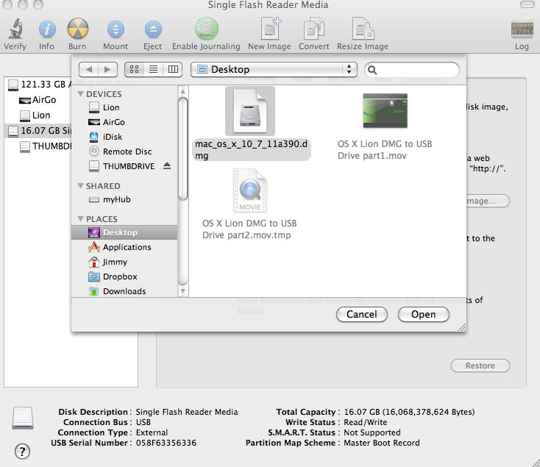Click the Restore button
This screenshot has height=467, width=540.
(x=480, y=366)
